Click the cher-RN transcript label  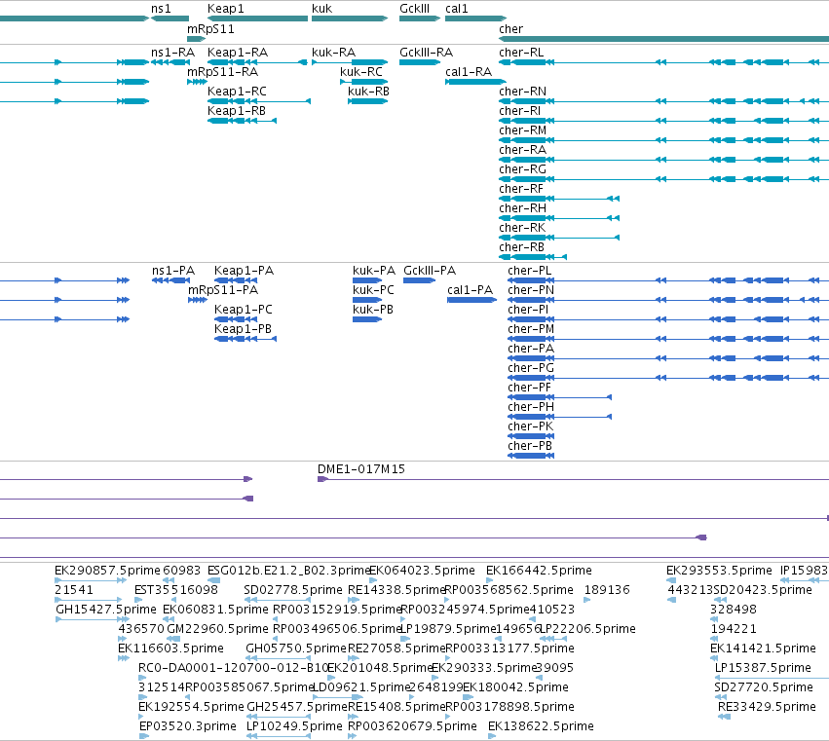(x=522, y=92)
